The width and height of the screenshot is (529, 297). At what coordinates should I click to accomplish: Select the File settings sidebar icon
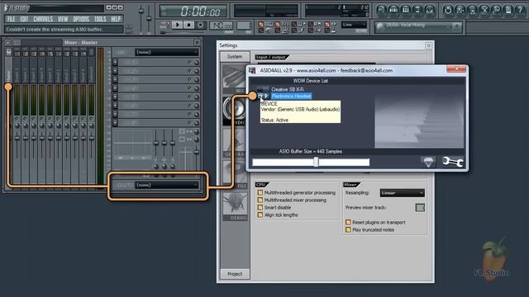pyautogui.click(x=235, y=174)
